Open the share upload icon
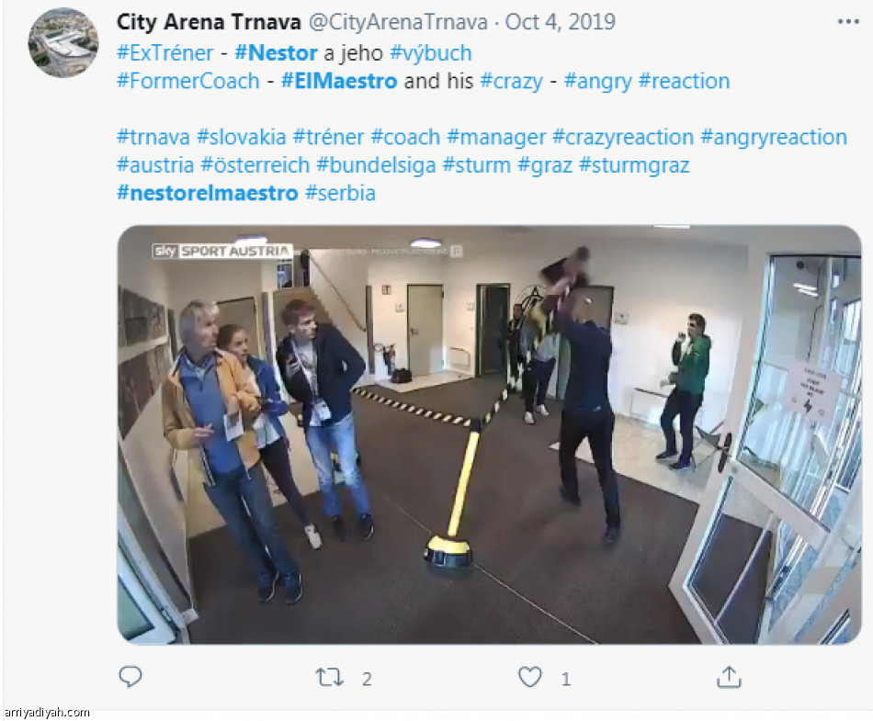The image size is (873, 721). point(729,677)
